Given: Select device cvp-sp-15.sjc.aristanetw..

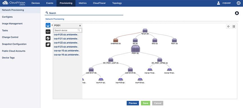Looking at the screenshot, I should [x=67, y=51].
